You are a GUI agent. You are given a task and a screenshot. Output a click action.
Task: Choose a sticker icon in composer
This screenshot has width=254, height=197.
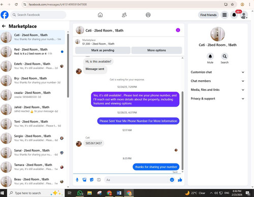click(91, 180)
